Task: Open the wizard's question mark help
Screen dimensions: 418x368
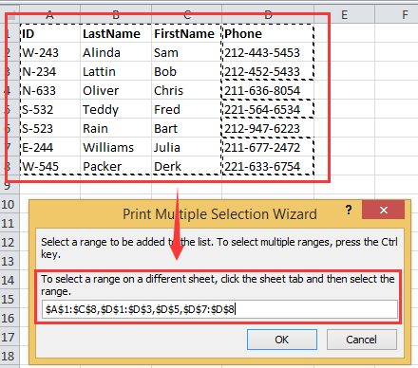Action: pos(349,210)
